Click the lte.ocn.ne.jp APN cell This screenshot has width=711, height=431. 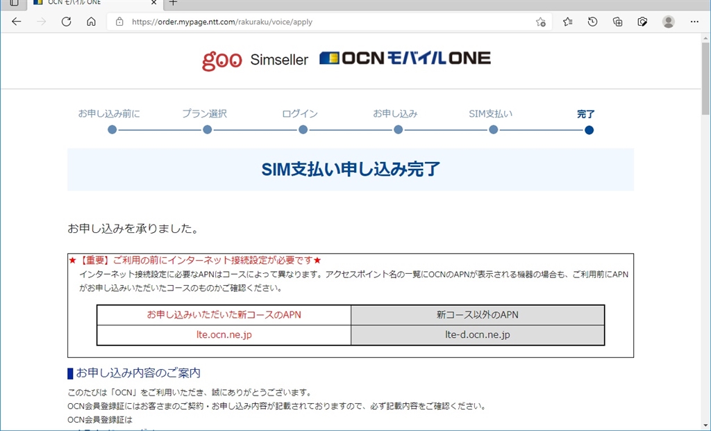coord(224,334)
